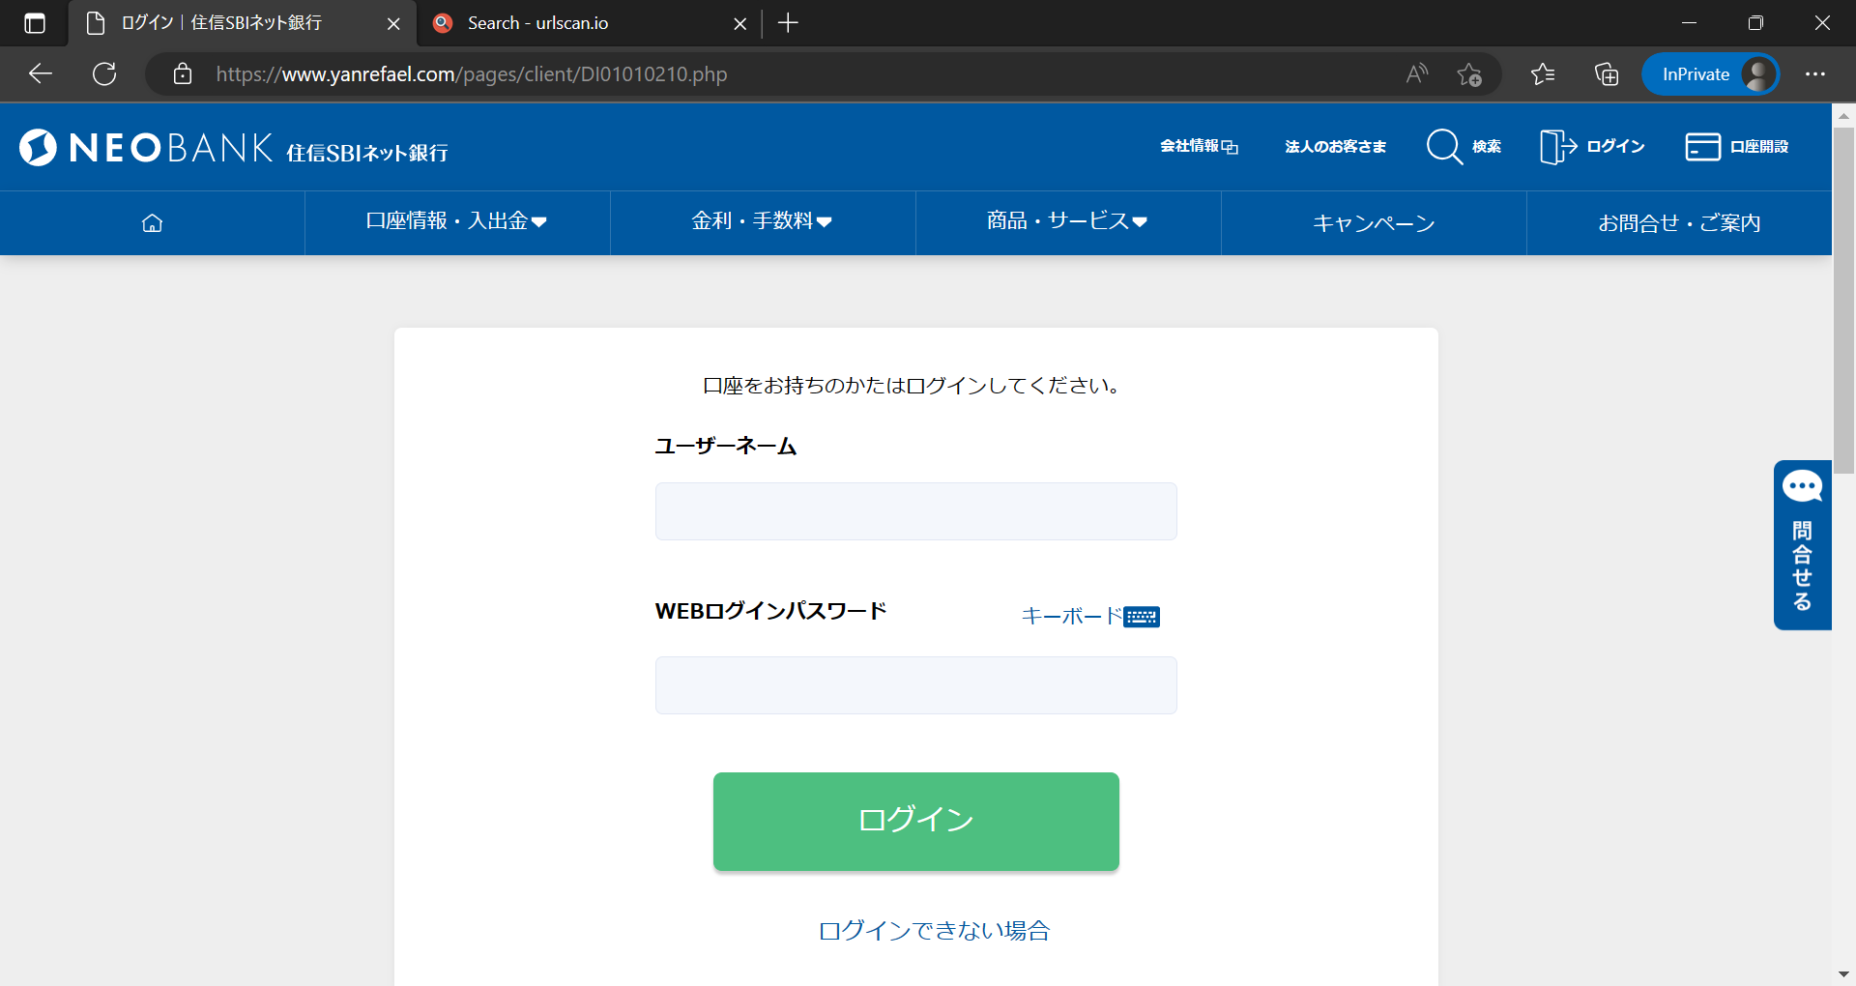Open the 法人のお客さま link

1335,147
